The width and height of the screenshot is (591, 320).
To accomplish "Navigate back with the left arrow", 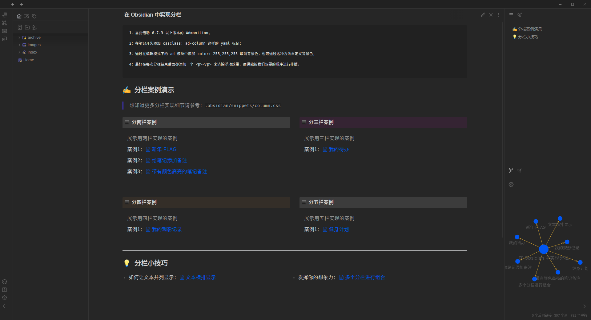I will [x=13, y=4].
